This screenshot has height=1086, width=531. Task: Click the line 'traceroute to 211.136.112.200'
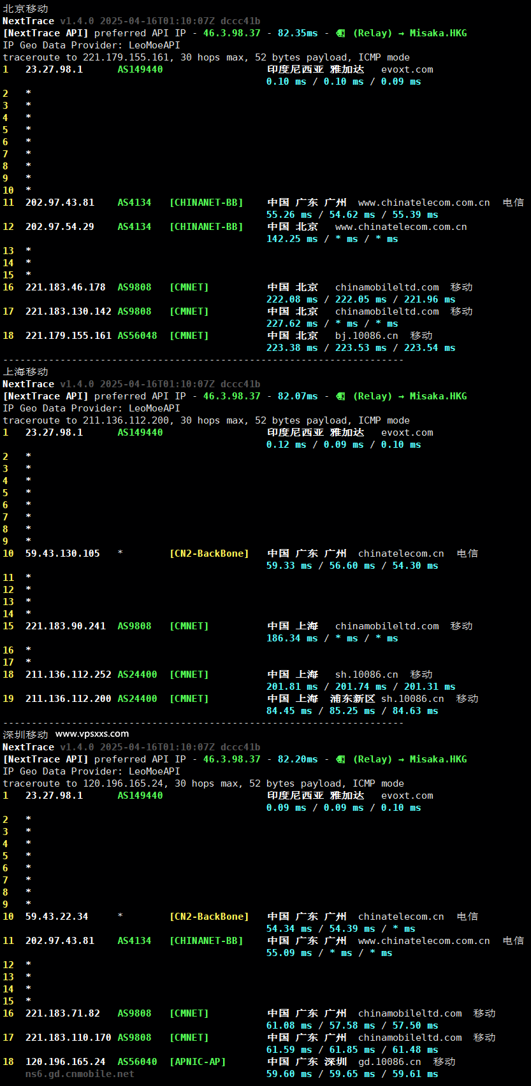207,420
